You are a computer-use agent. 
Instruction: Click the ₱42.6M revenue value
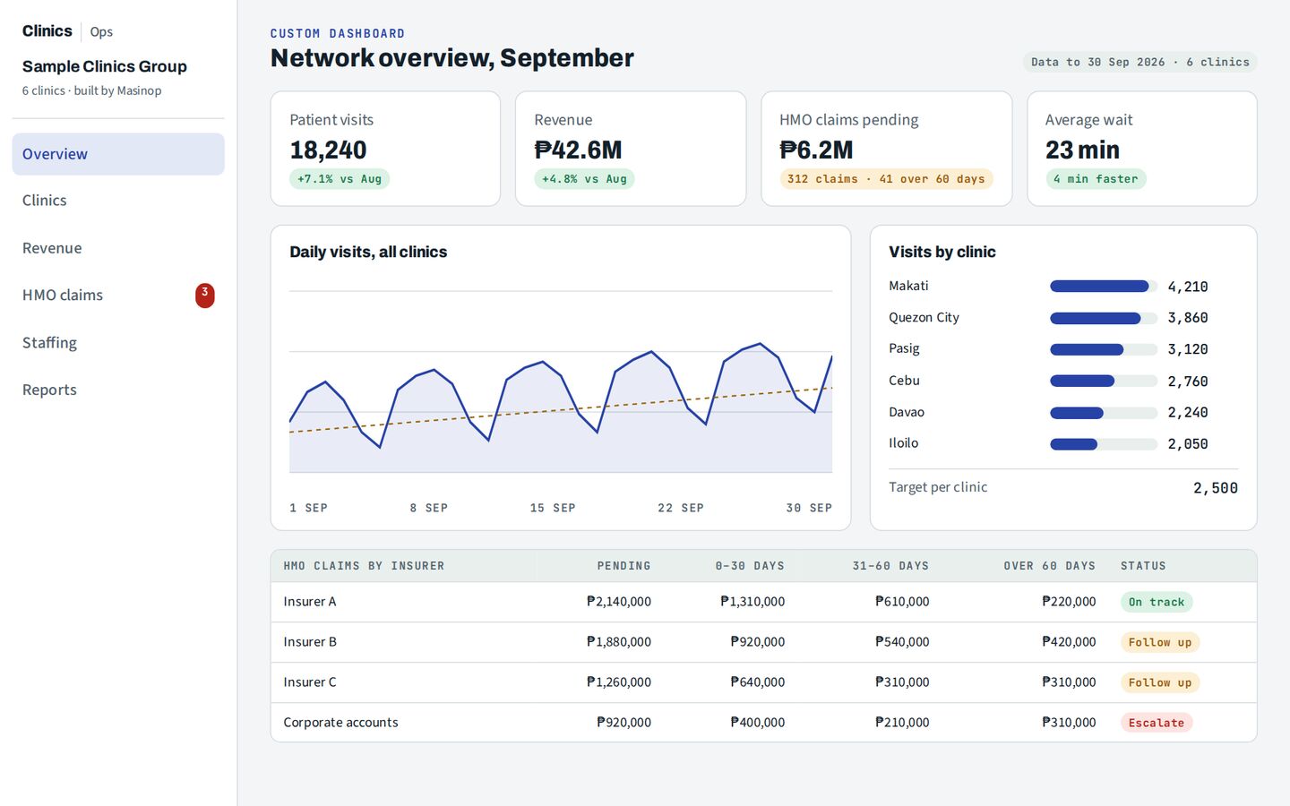coord(578,150)
